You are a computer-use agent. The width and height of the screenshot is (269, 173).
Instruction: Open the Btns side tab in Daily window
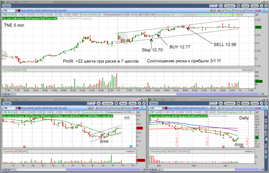point(266,133)
